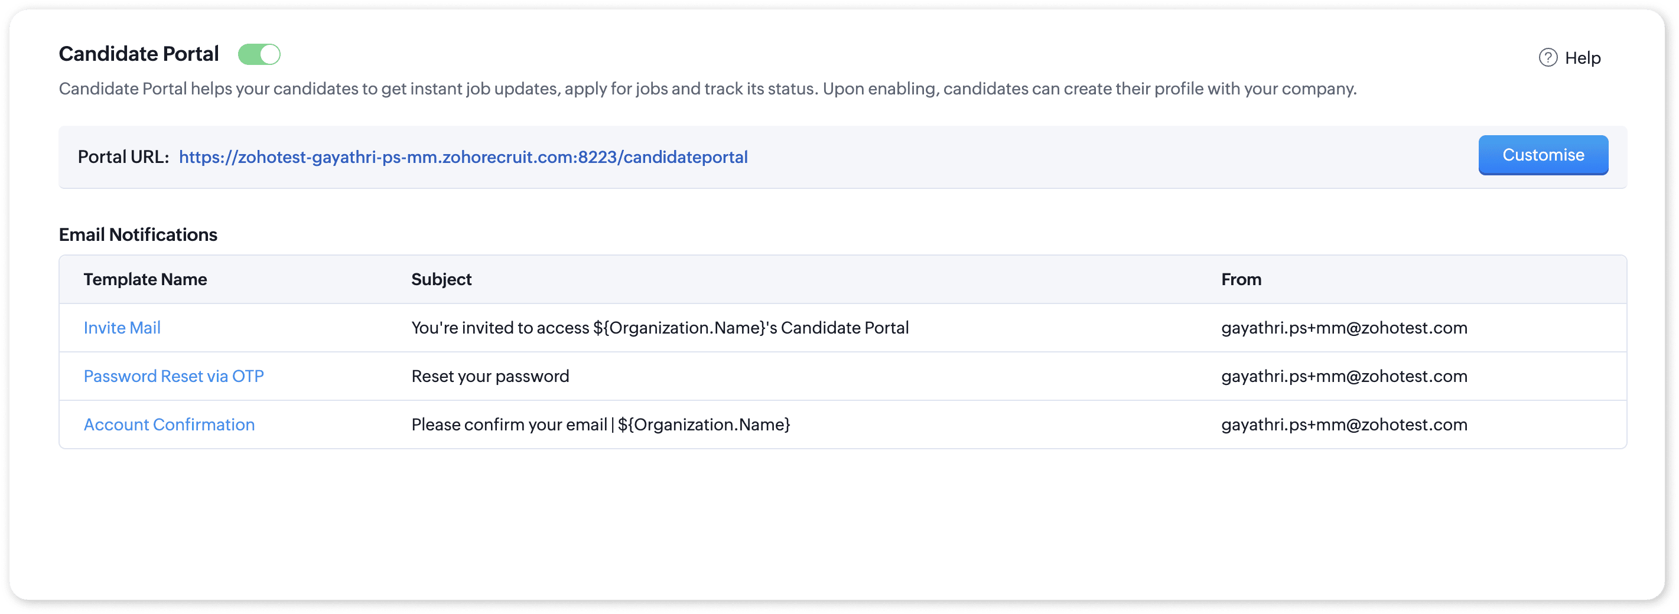Toggle the Candidate Portal switch off

tap(259, 55)
